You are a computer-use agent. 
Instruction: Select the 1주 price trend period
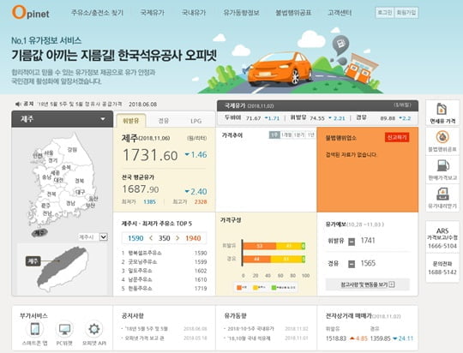274,135
